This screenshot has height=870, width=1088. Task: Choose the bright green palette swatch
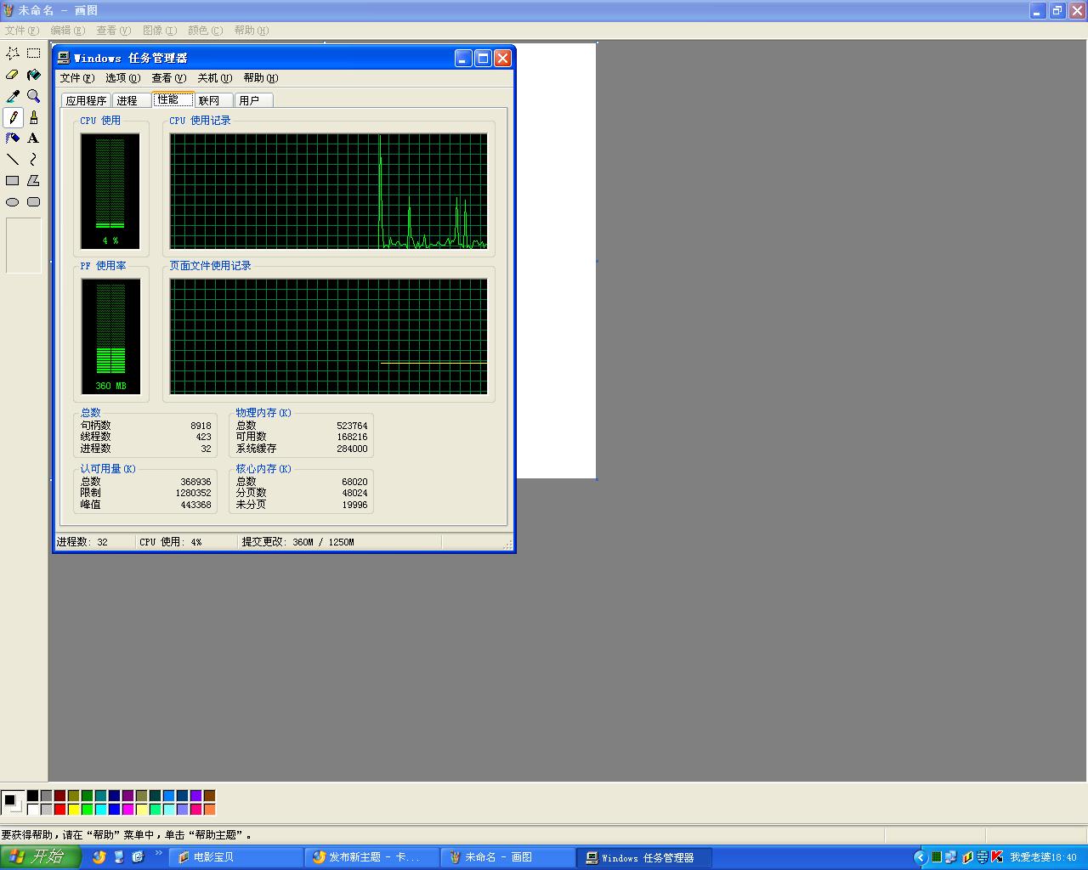87,810
